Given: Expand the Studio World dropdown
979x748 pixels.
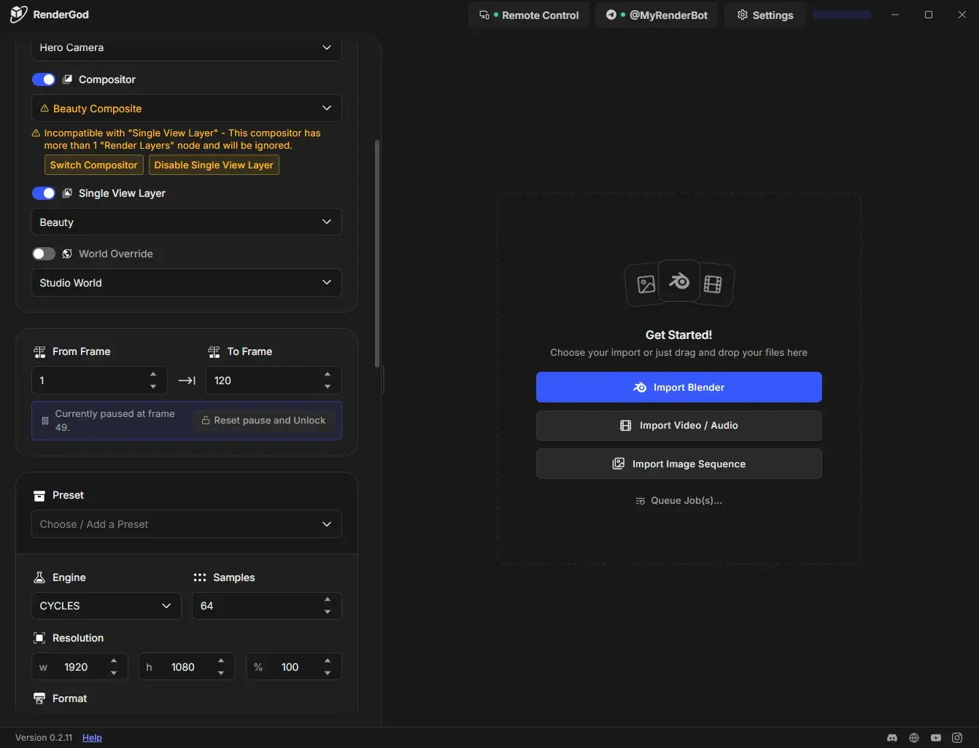Looking at the screenshot, I should pyautogui.click(x=187, y=283).
